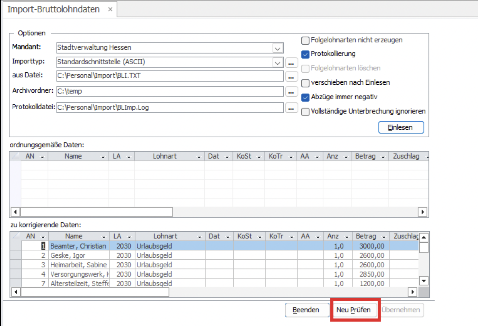The image size is (478, 326).
Task: Click vertical scrollbar thumb of zu korrigierende Daten
Action: [424, 248]
